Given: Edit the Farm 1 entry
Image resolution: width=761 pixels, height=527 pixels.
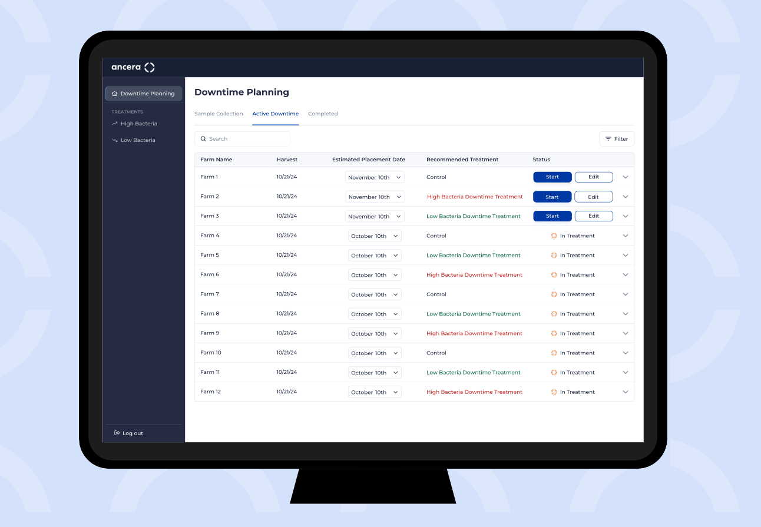Looking at the screenshot, I should tap(594, 177).
